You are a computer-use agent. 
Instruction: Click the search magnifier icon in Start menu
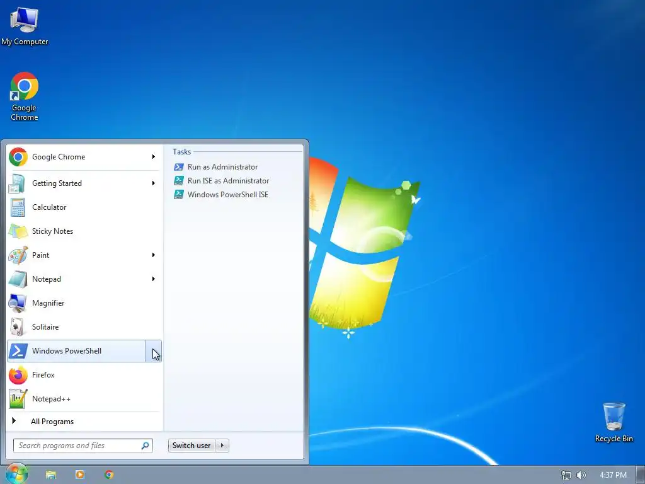tap(145, 446)
